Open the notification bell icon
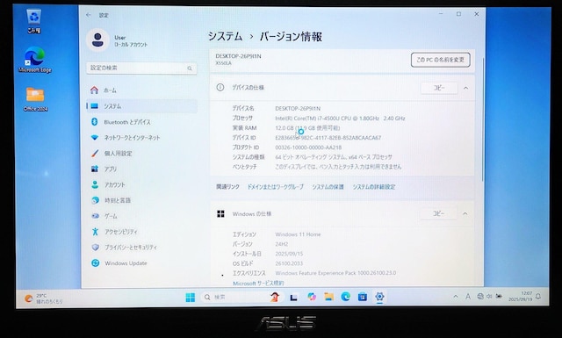The height and width of the screenshot is (338, 562). (x=538, y=297)
